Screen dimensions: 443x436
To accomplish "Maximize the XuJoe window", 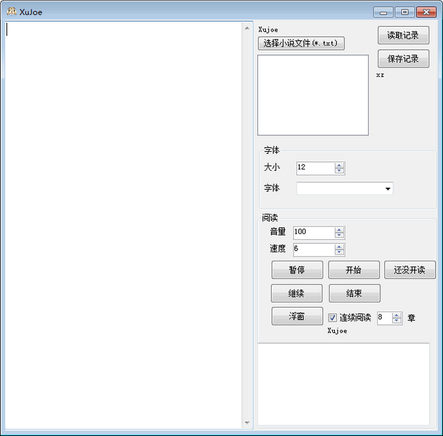I will pos(405,13).
